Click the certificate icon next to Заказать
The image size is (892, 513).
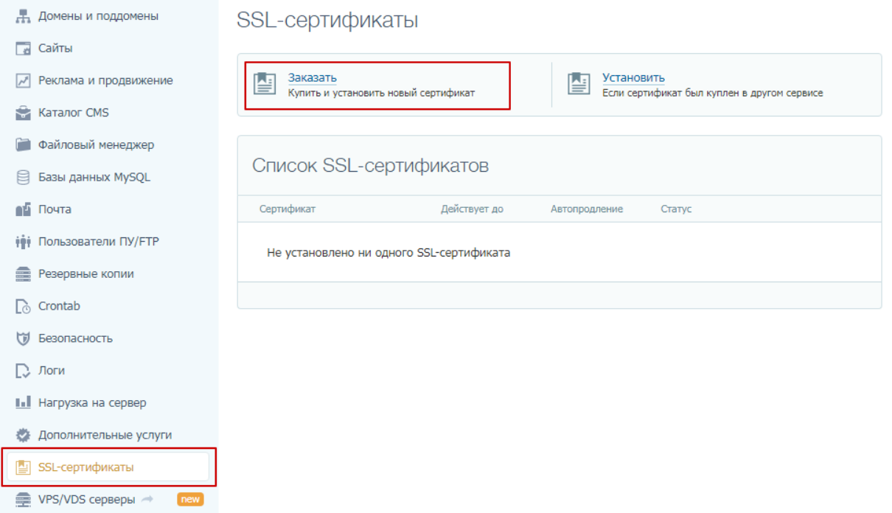pyautogui.click(x=264, y=83)
